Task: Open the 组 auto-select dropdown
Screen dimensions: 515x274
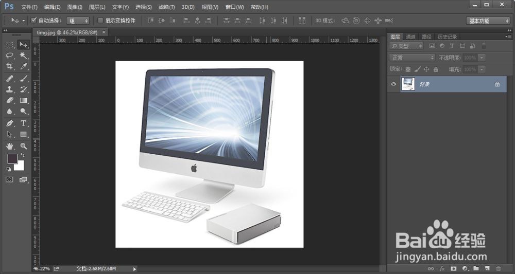Action: pos(78,21)
